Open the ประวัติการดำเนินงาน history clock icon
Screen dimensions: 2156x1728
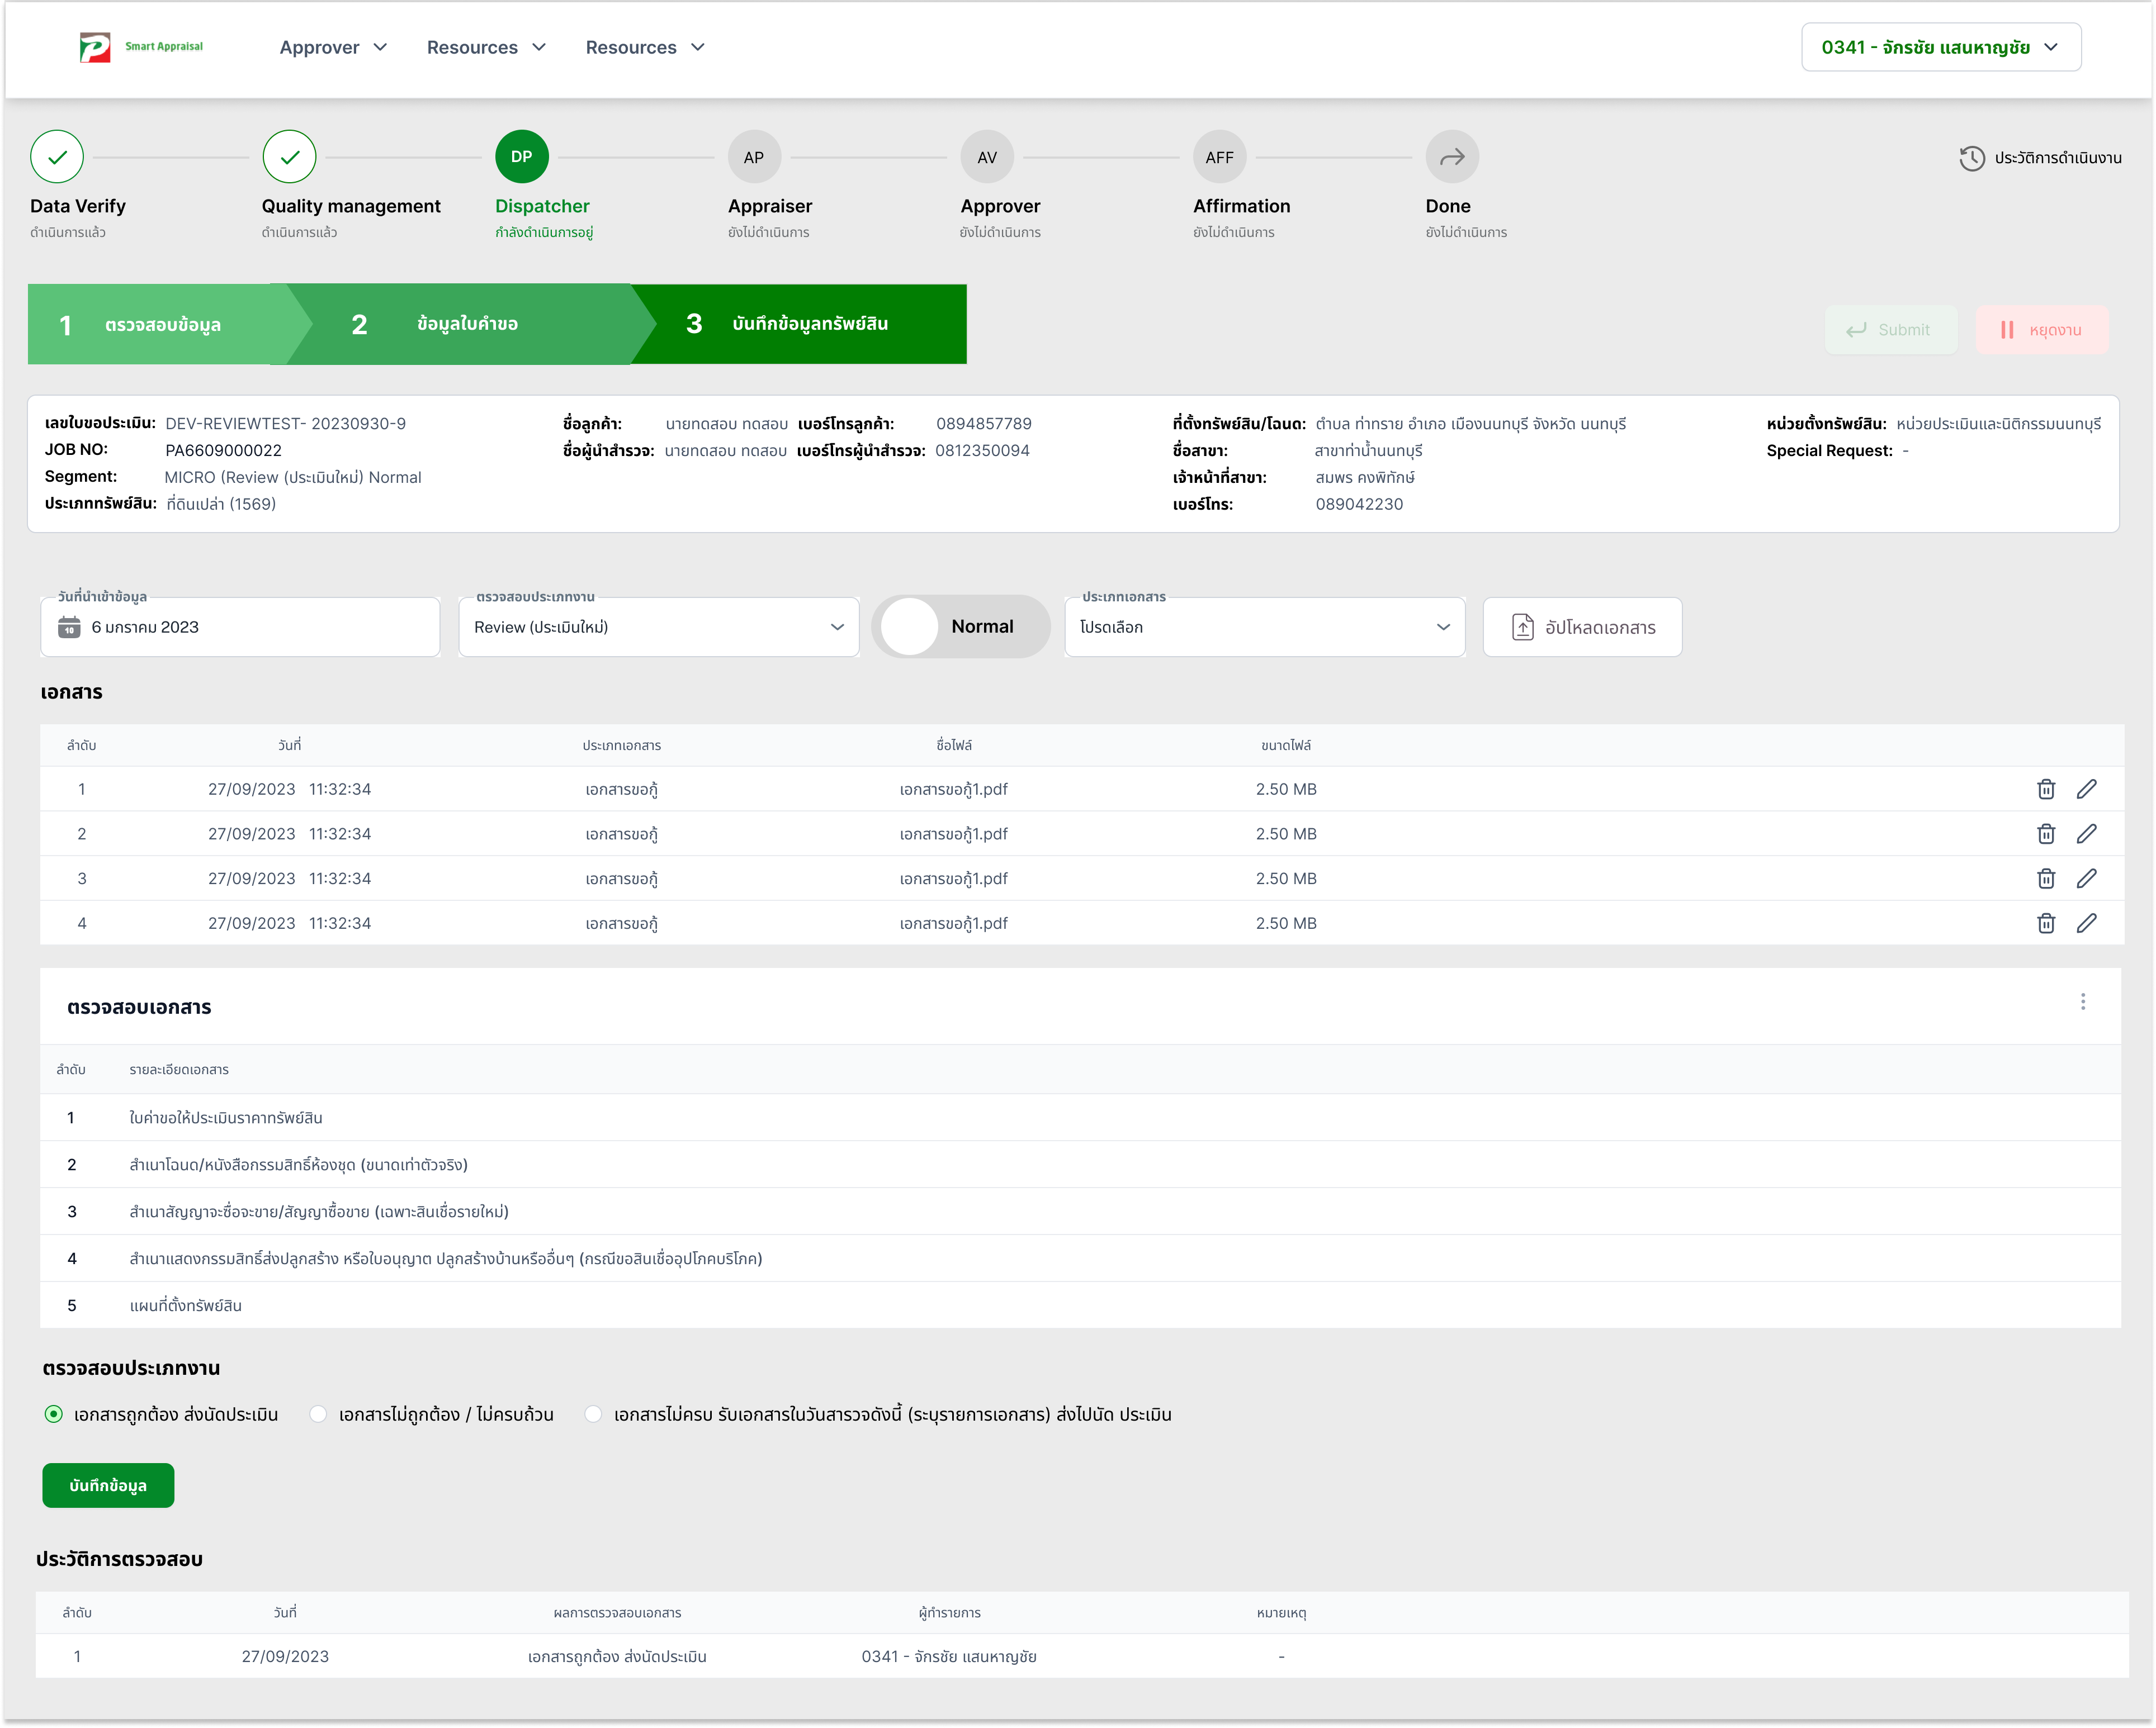(x=1971, y=158)
